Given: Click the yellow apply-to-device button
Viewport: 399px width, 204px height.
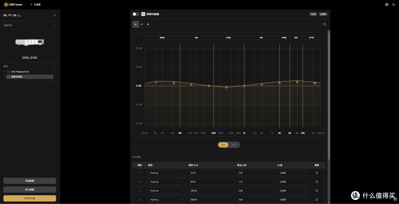Looking at the screenshot, I should (30, 198).
